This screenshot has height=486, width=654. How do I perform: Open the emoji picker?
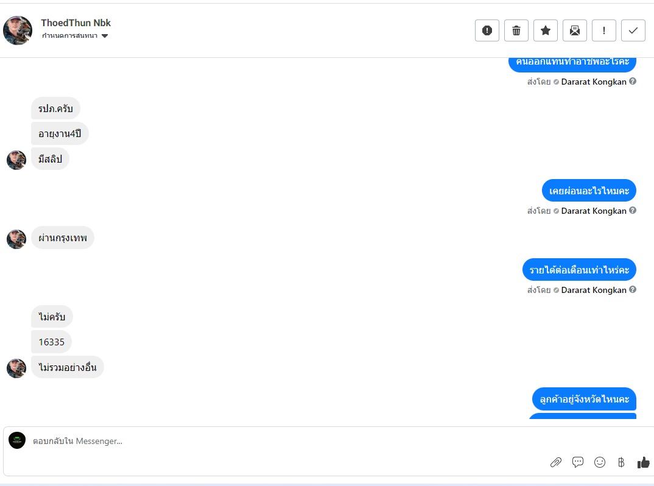pos(600,462)
